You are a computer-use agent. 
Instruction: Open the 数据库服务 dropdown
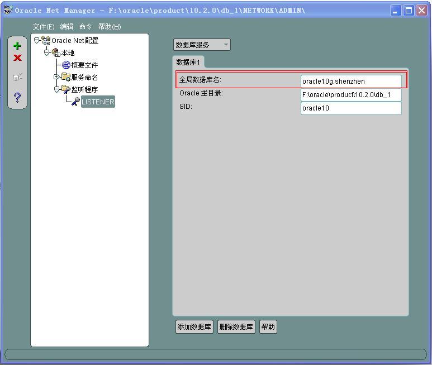pos(202,45)
